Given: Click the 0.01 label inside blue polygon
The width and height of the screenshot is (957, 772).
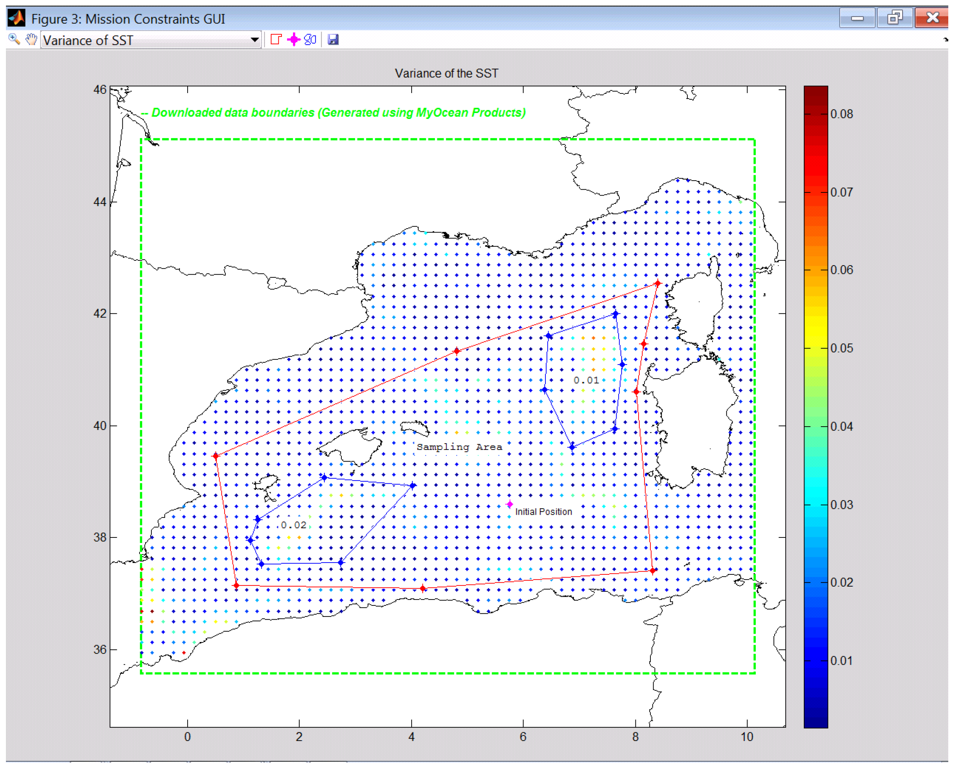Looking at the screenshot, I should point(586,380).
